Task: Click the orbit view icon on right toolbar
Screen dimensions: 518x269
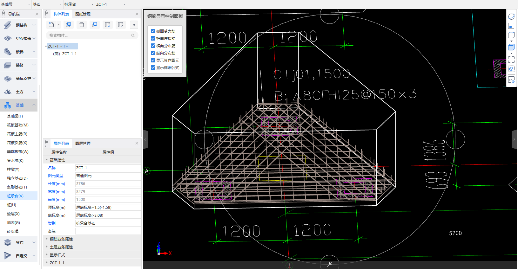Action: coord(511,16)
